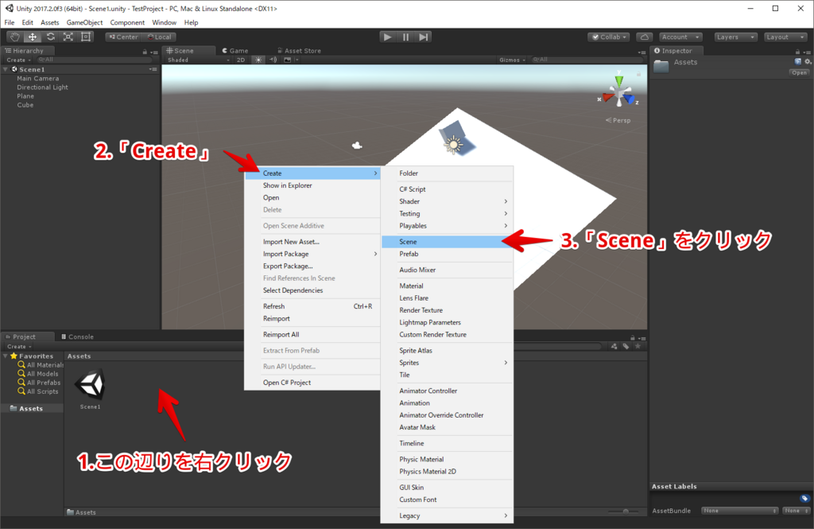Screen dimensions: 814x529
Task: Choose Import New Asset...
Action: pyautogui.click(x=312, y=242)
